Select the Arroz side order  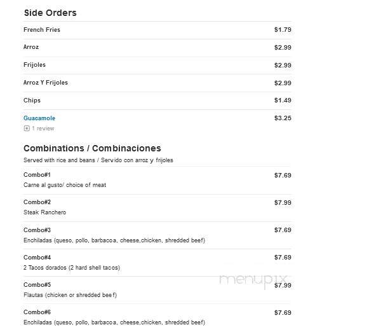(x=157, y=48)
